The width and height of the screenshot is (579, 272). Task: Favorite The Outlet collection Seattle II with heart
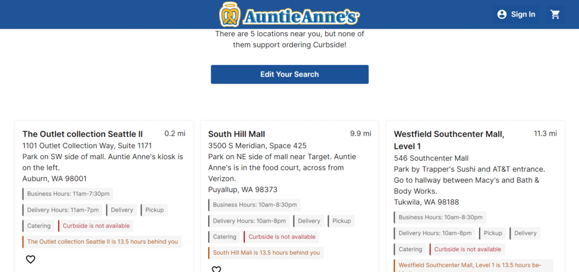point(31,260)
